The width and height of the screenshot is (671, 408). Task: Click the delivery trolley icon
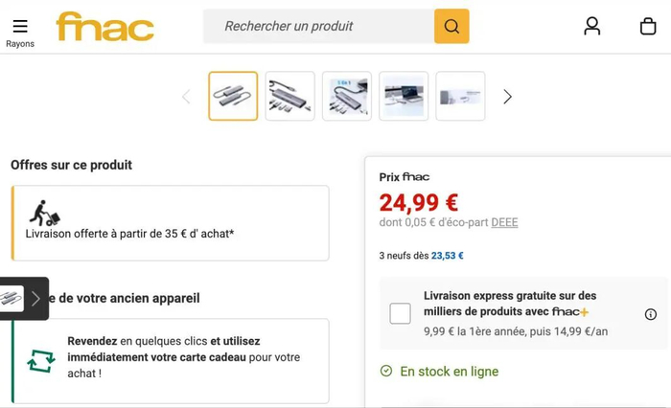point(43,213)
